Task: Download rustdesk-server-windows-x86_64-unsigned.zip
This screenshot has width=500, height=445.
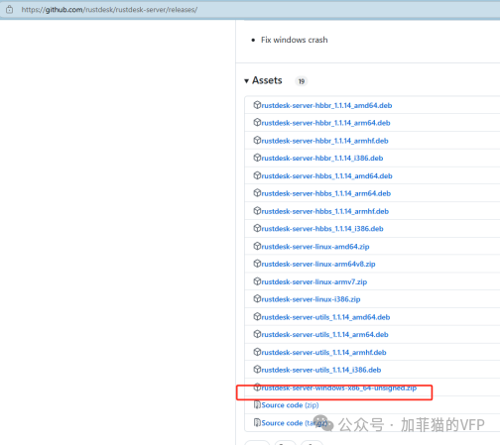Action: pos(339,388)
